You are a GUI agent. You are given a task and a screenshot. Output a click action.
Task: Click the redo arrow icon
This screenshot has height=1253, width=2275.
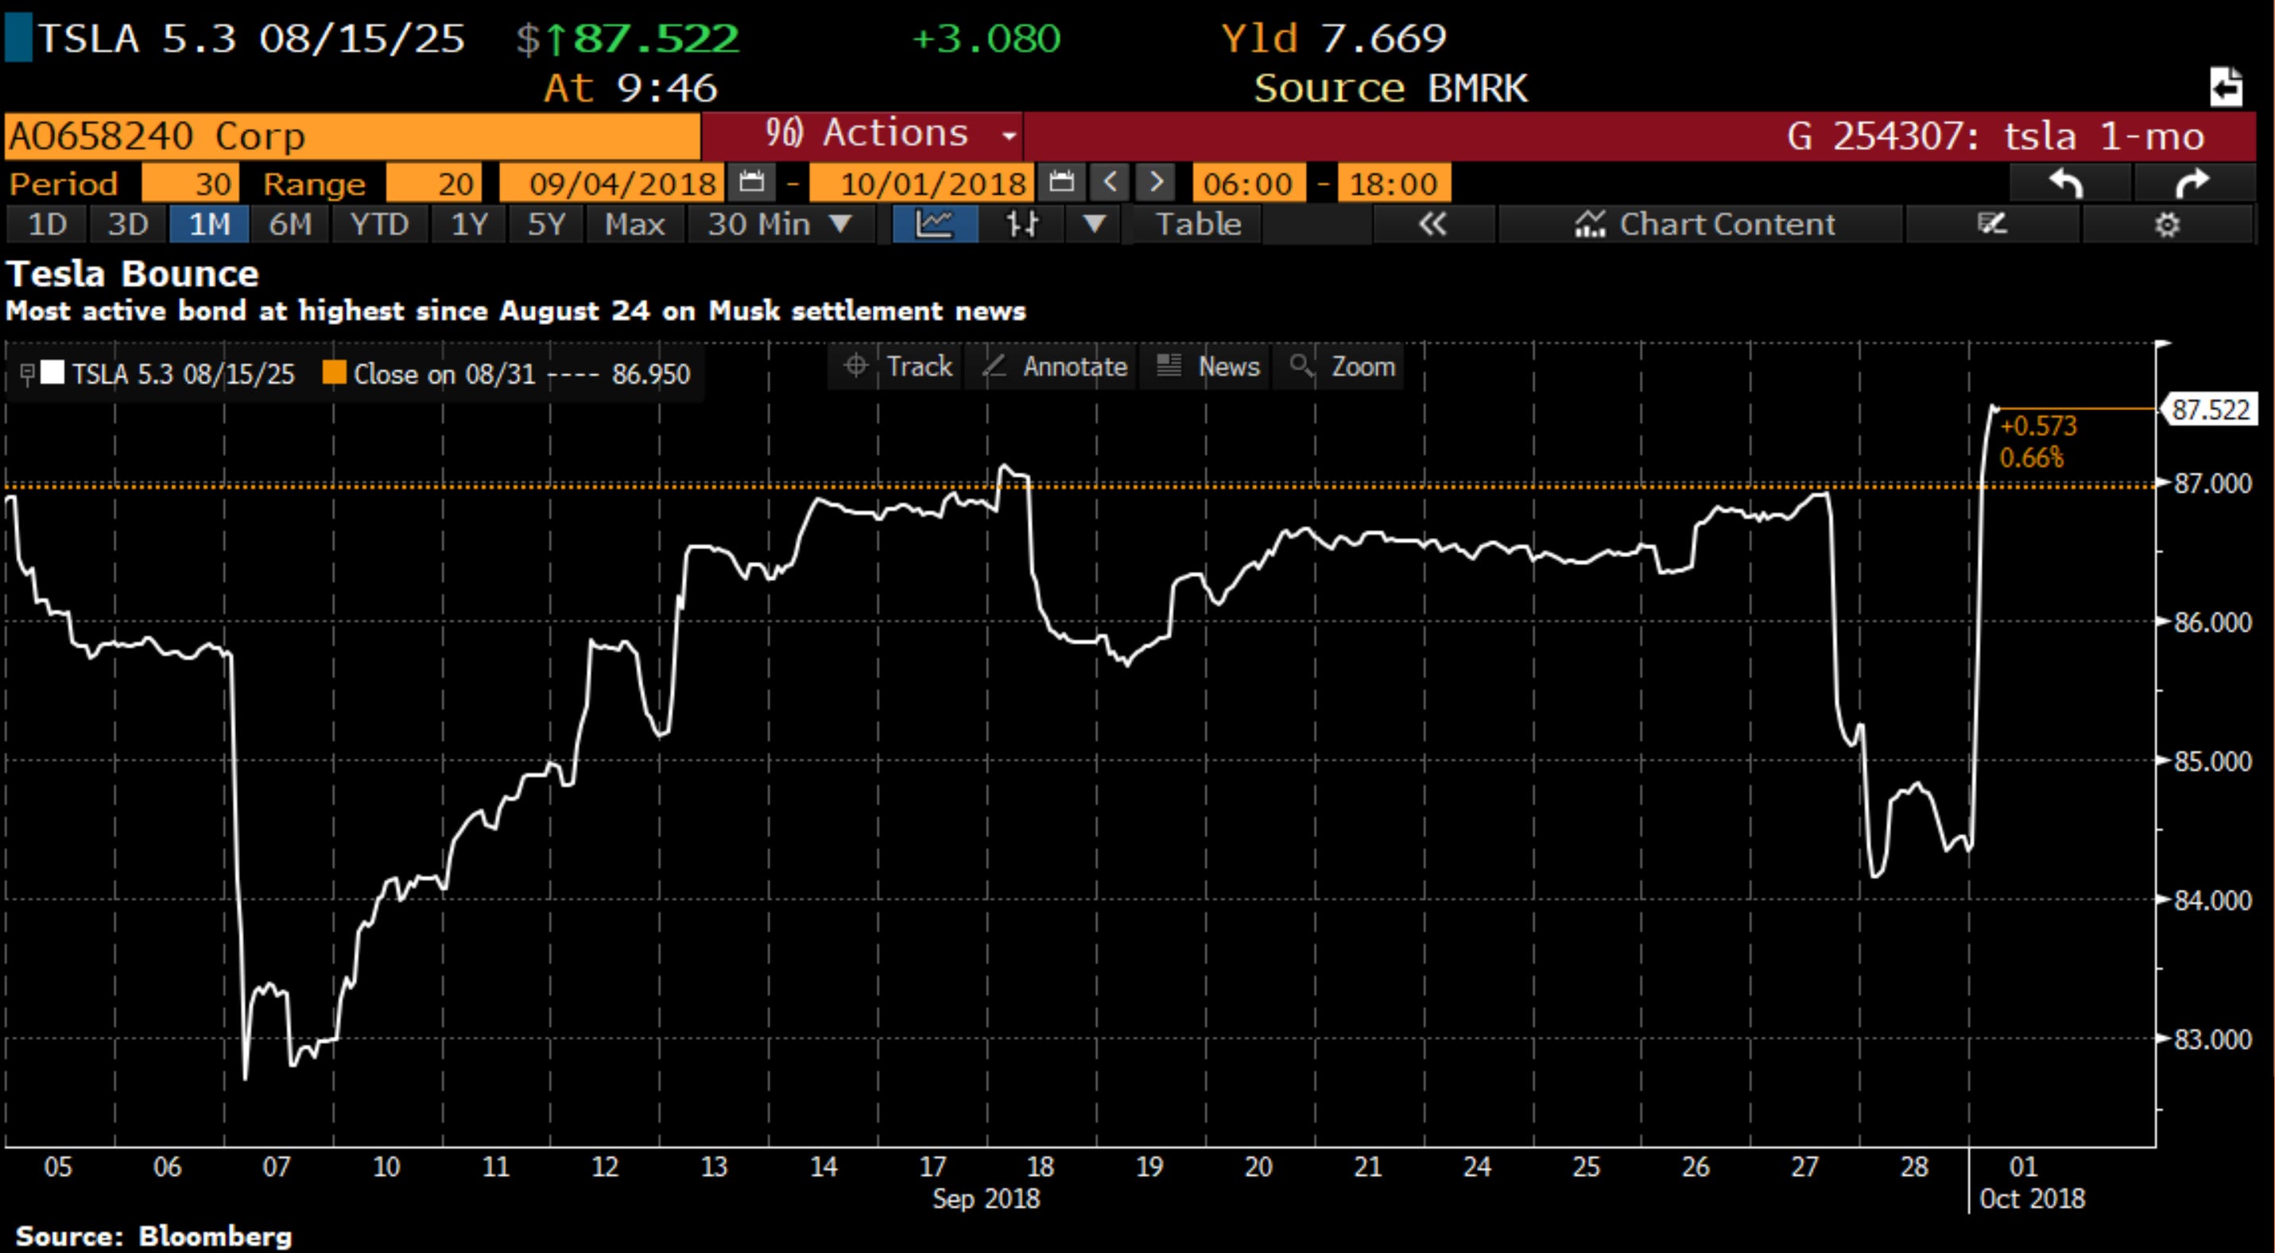pos(2192,184)
